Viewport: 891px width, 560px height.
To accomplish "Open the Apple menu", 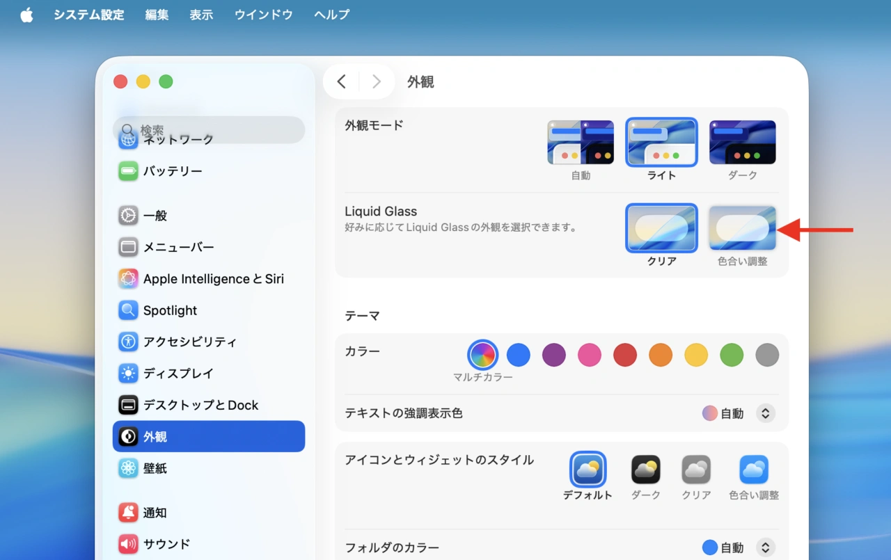I will pyautogui.click(x=26, y=15).
